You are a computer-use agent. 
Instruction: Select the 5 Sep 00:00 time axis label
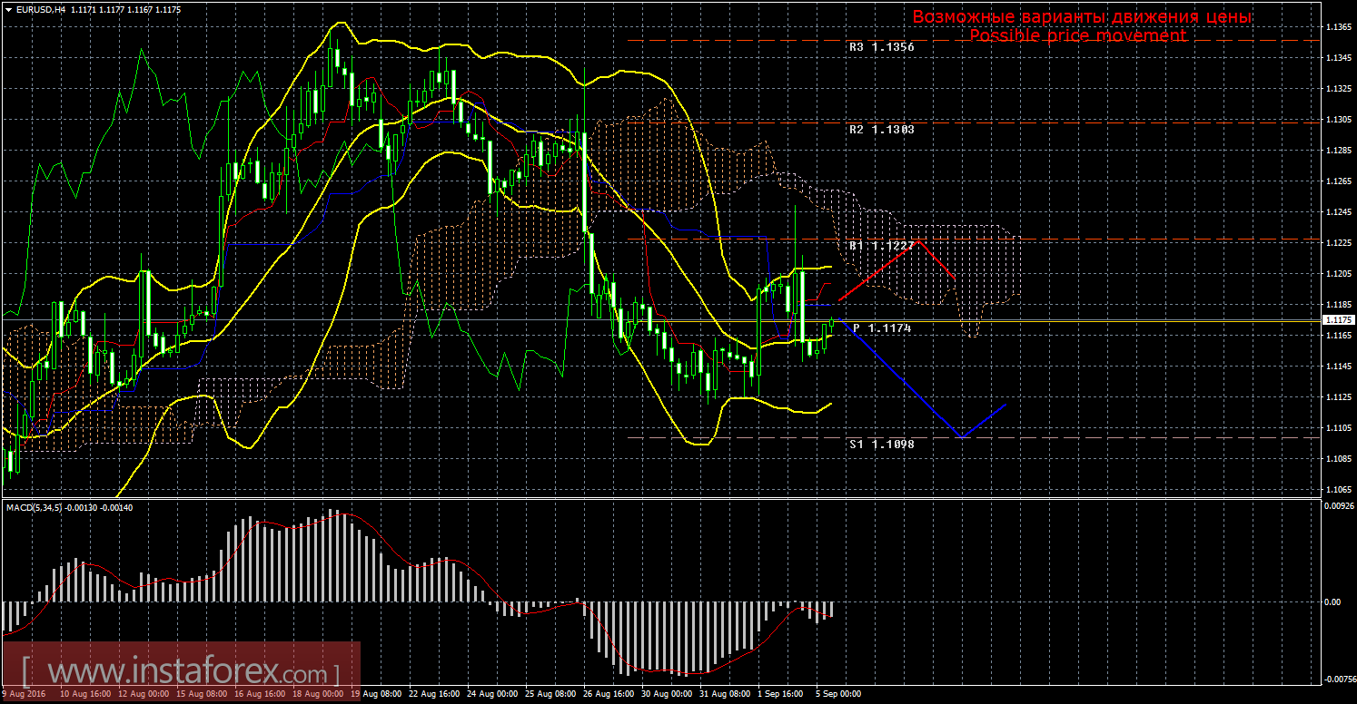838,694
